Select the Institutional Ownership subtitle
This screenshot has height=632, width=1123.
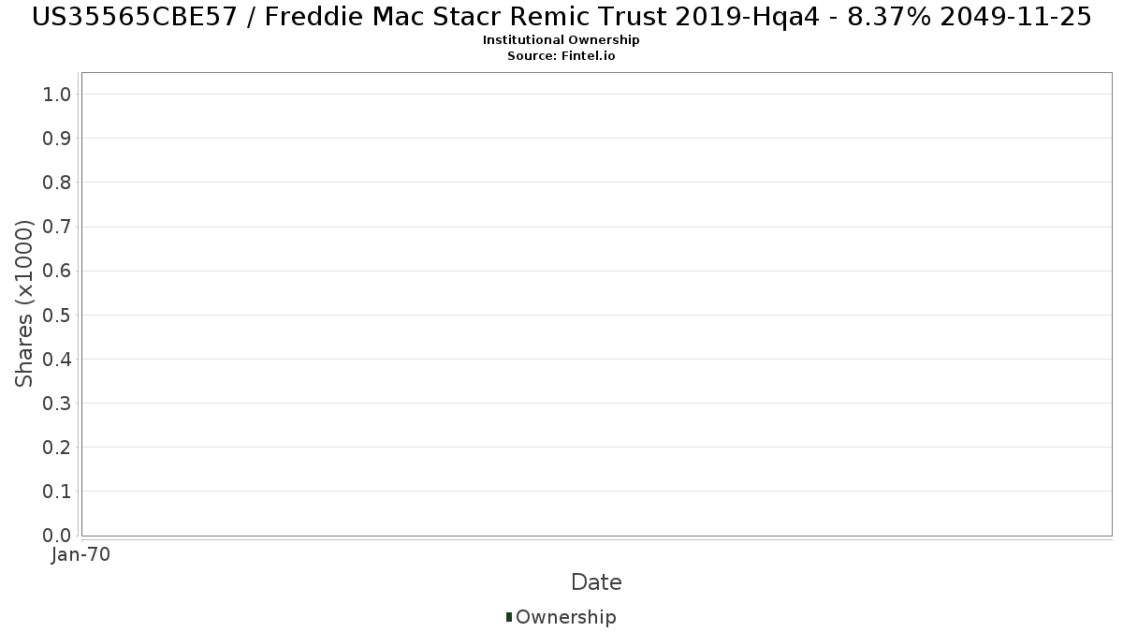(x=561, y=40)
